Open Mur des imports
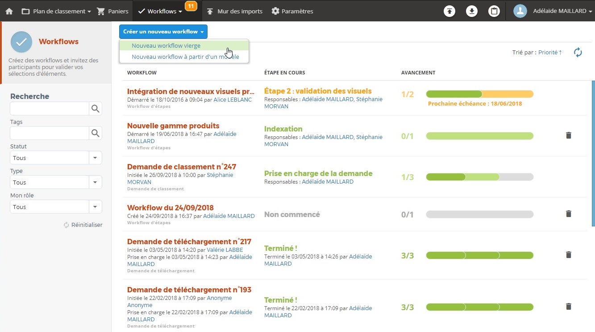The width and height of the screenshot is (595, 332). [x=235, y=11]
